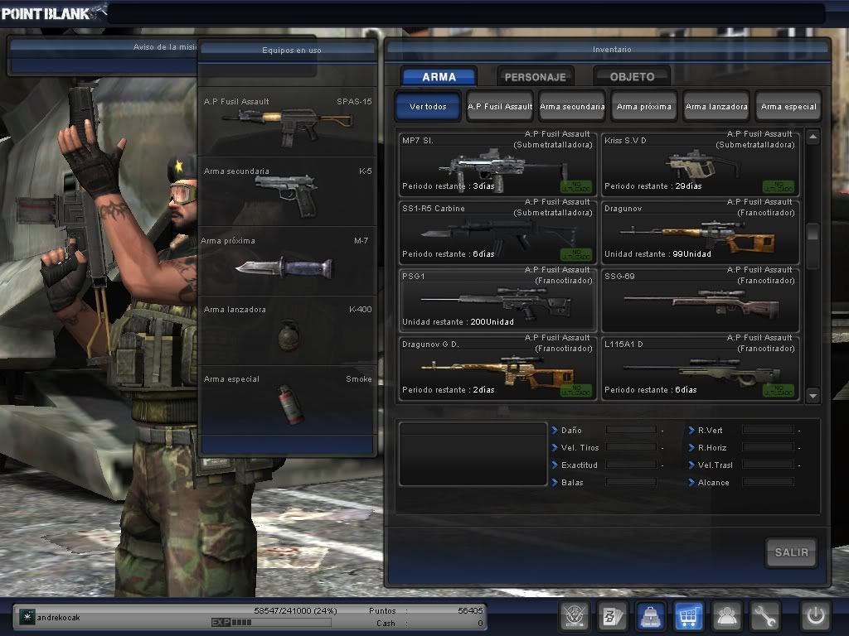849x636 pixels.
Task: Click inventory scrollbar up arrow
Action: [x=813, y=137]
